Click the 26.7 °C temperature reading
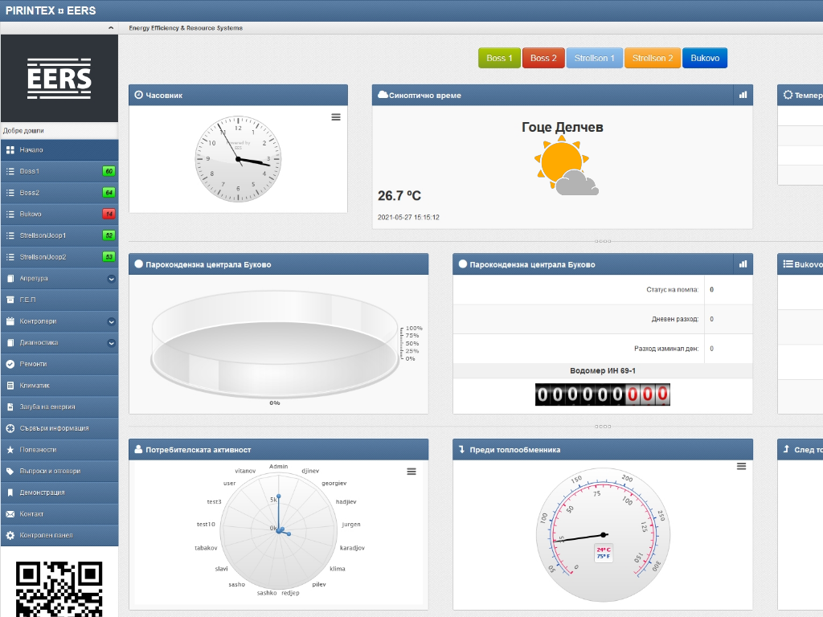The width and height of the screenshot is (823, 617). (x=399, y=196)
